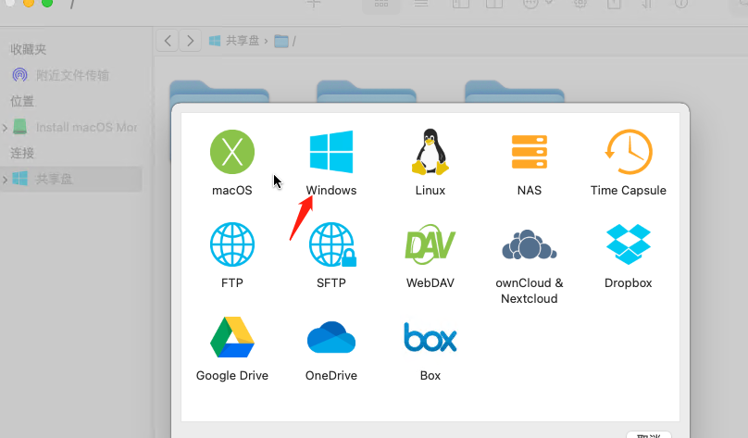Click the green window zoom button
Image resolution: width=748 pixels, height=438 pixels.
click(x=47, y=3)
